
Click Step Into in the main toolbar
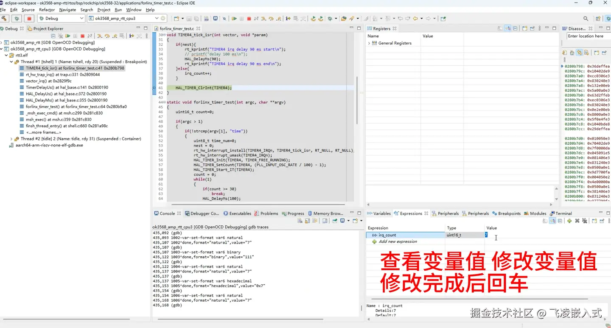264,19
